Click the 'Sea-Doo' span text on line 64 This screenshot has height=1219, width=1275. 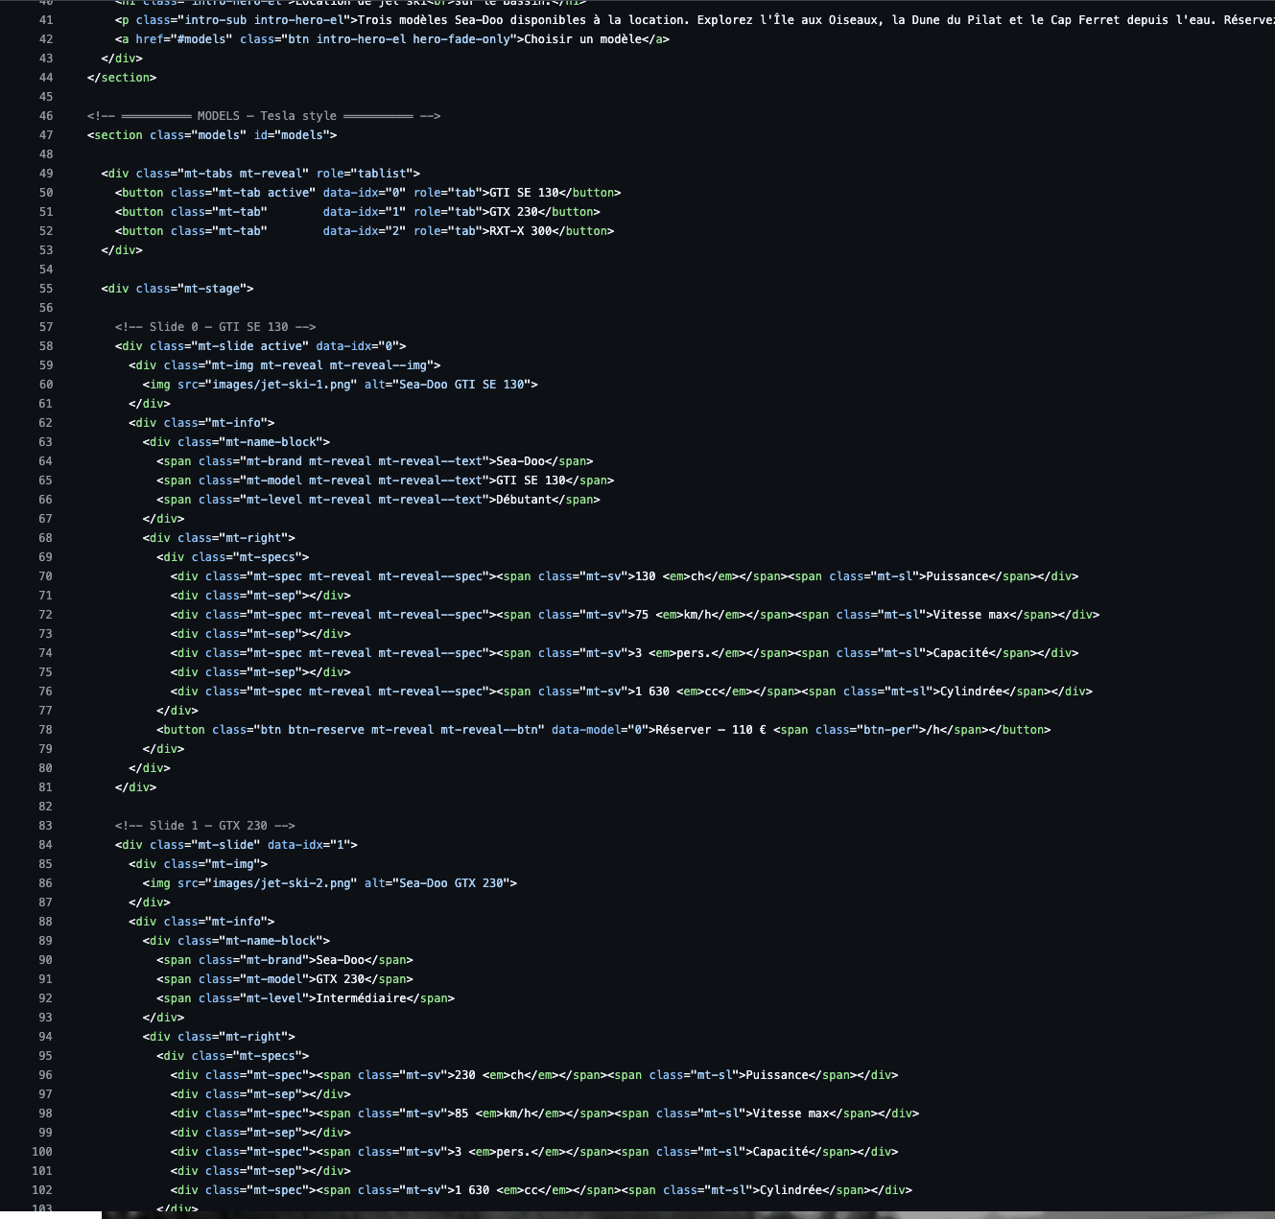tap(520, 461)
